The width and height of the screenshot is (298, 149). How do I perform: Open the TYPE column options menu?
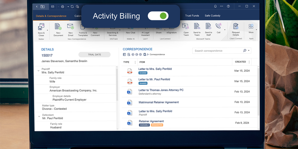click(135, 62)
